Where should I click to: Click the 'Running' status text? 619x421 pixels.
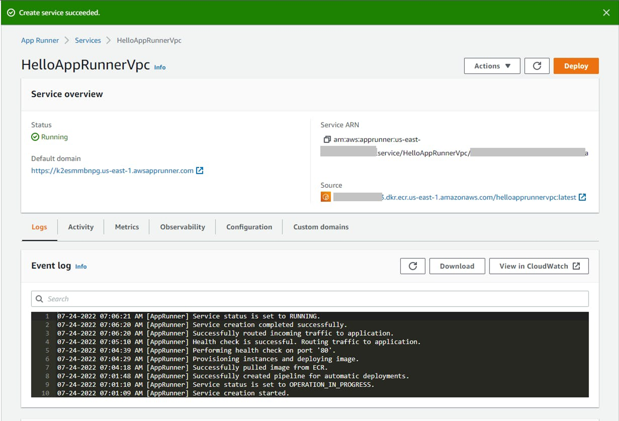coord(54,137)
